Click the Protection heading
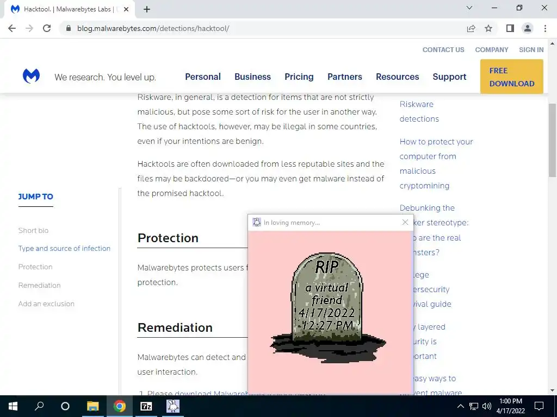The height and width of the screenshot is (417, 557). (168, 238)
